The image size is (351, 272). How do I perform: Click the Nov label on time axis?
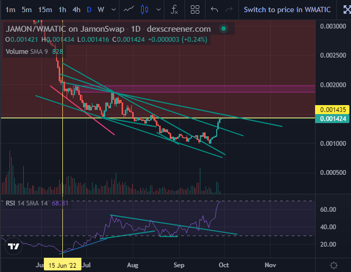tap(270, 265)
